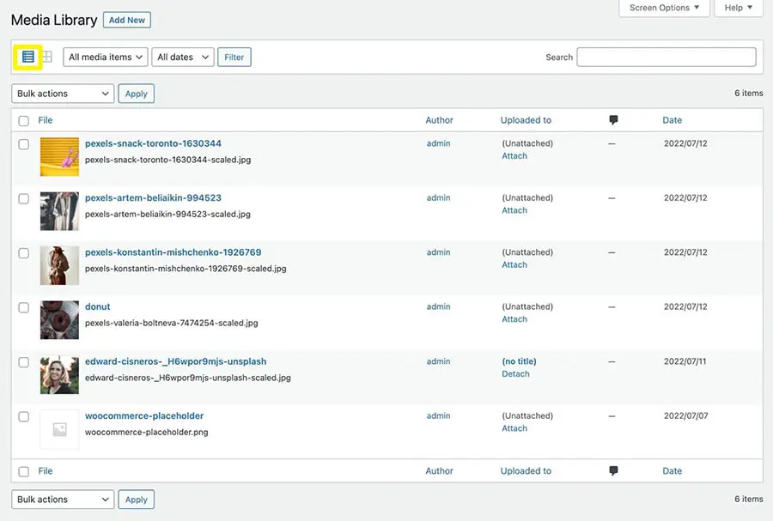Image resolution: width=773 pixels, height=521 pixels.
Task: Click the comments bubble icon in footer
Action: [613, 470]
